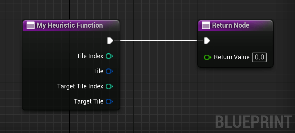Screen dimensions: 295x133
Task: Click the function icon on Return Node header
Action: pyautogui.click(x=206, y=25)
